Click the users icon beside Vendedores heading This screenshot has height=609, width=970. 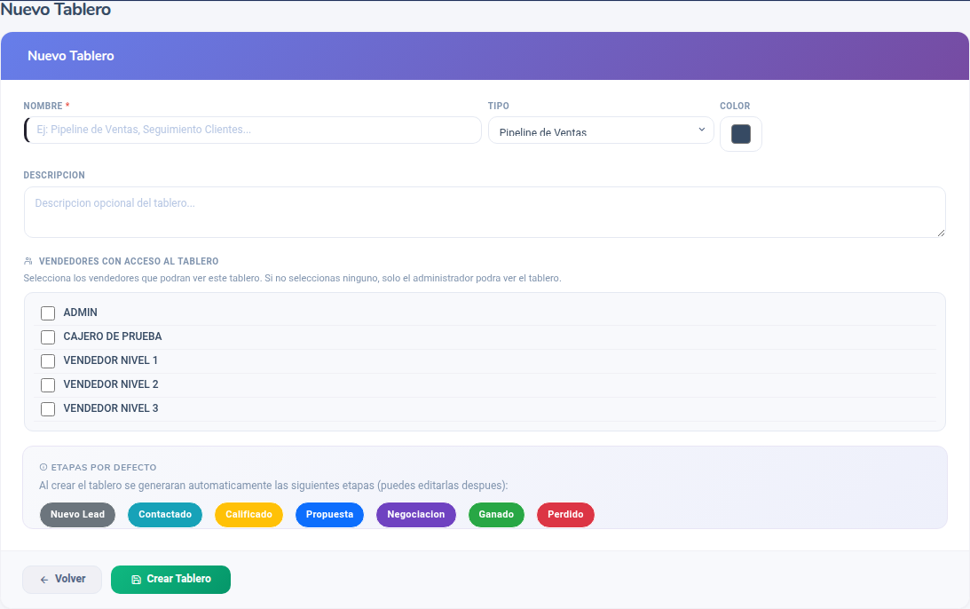click(28, 261)
